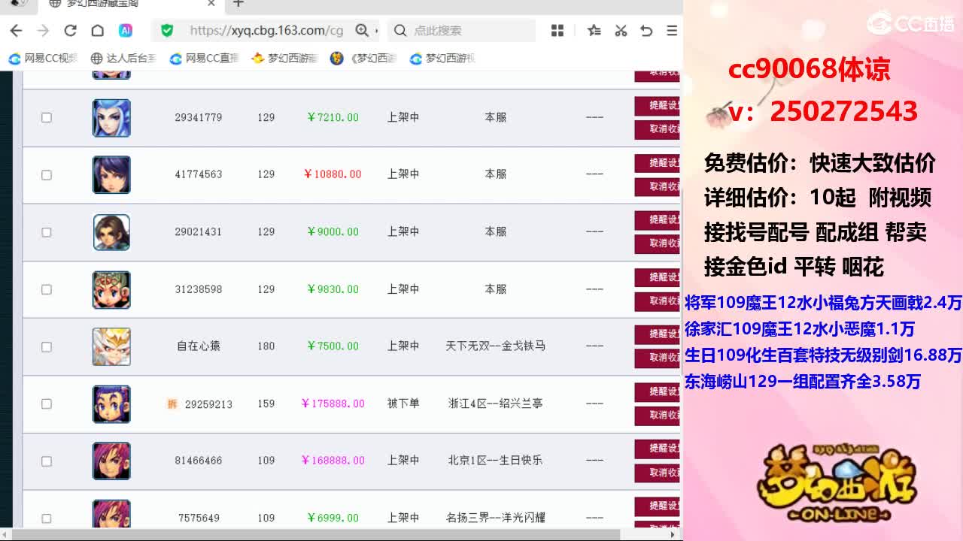This screenshot has width=963, height=541.
Task: Open the browser home page icon
Action: click(x=97, y=31)
